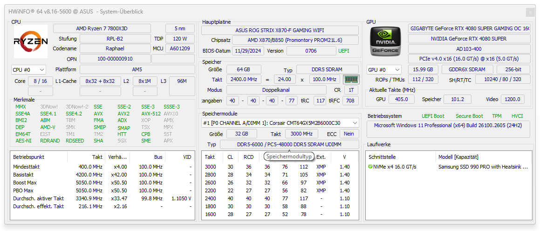This screenshot has height=231, width=546.
Task: Click the DDR5-6000 / PC5-48000 module type field
Action: [289, 144]
